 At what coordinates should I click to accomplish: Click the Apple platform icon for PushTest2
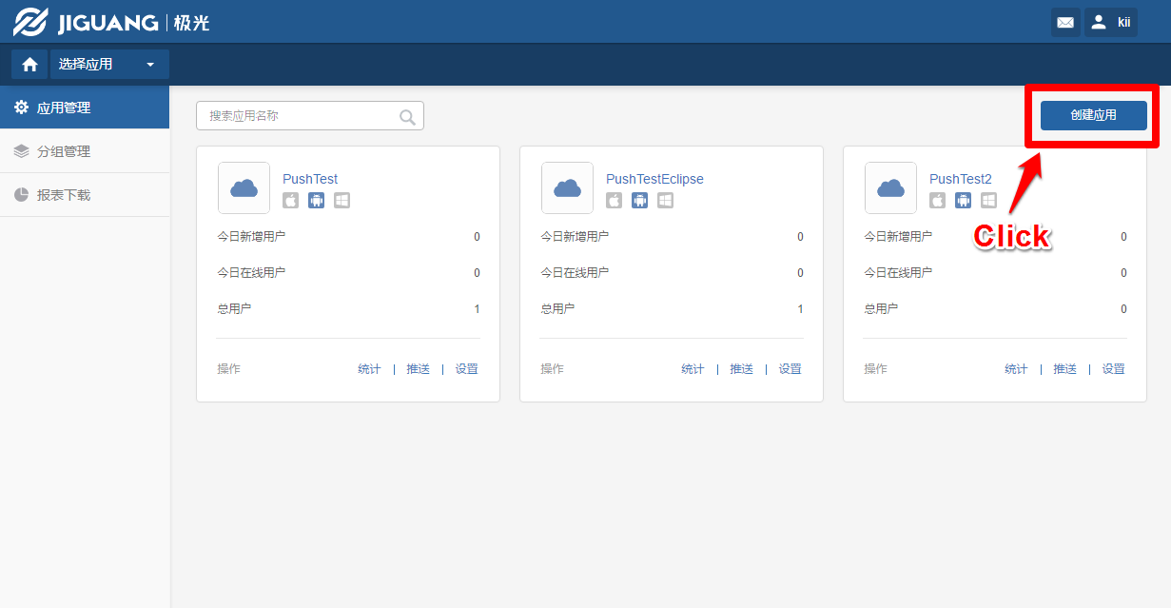point(937,201)
